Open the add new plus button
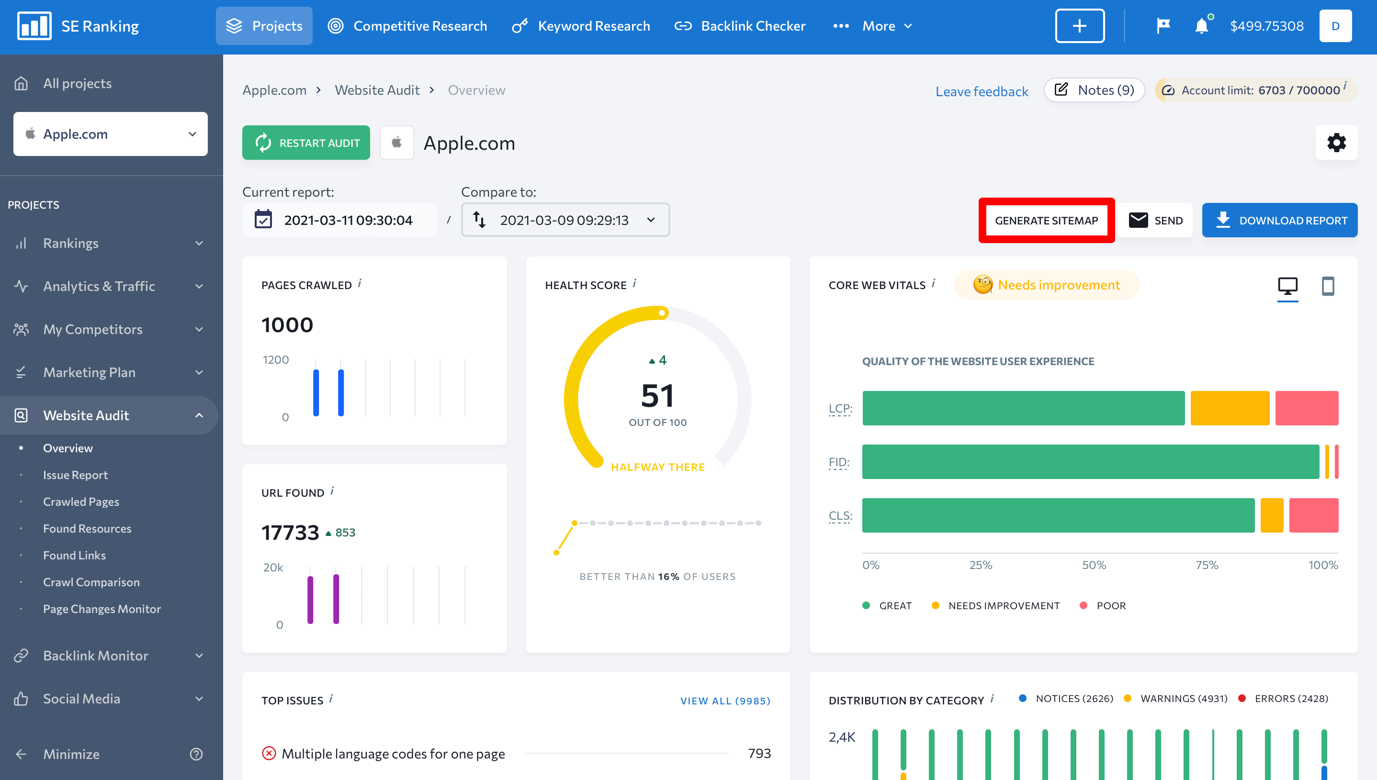The width and height of the screenshot is (1377, 780). pyautogui.click(x=1080, y=26)
